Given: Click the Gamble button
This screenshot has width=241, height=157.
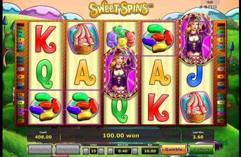Looking at the screenshot, I should 174,149.
